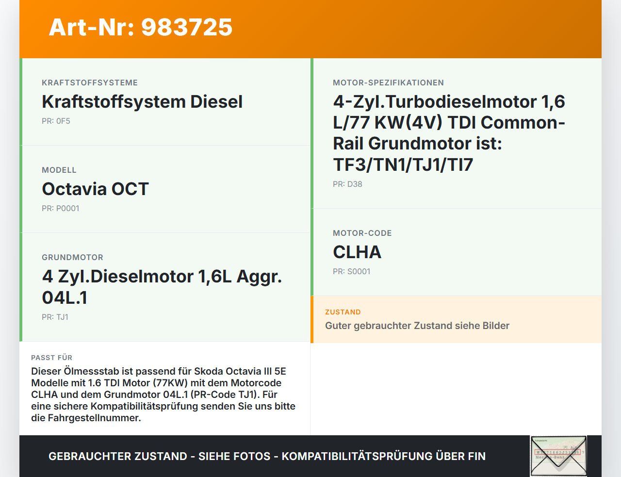Click the Guter gebrauchter Zustand text
The width and height of the screenshot is (621, 477).
[417, 326]
